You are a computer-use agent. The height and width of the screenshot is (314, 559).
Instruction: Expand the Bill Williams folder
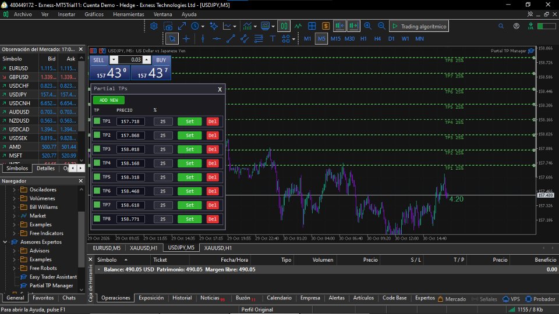click(x=14, y=207)
